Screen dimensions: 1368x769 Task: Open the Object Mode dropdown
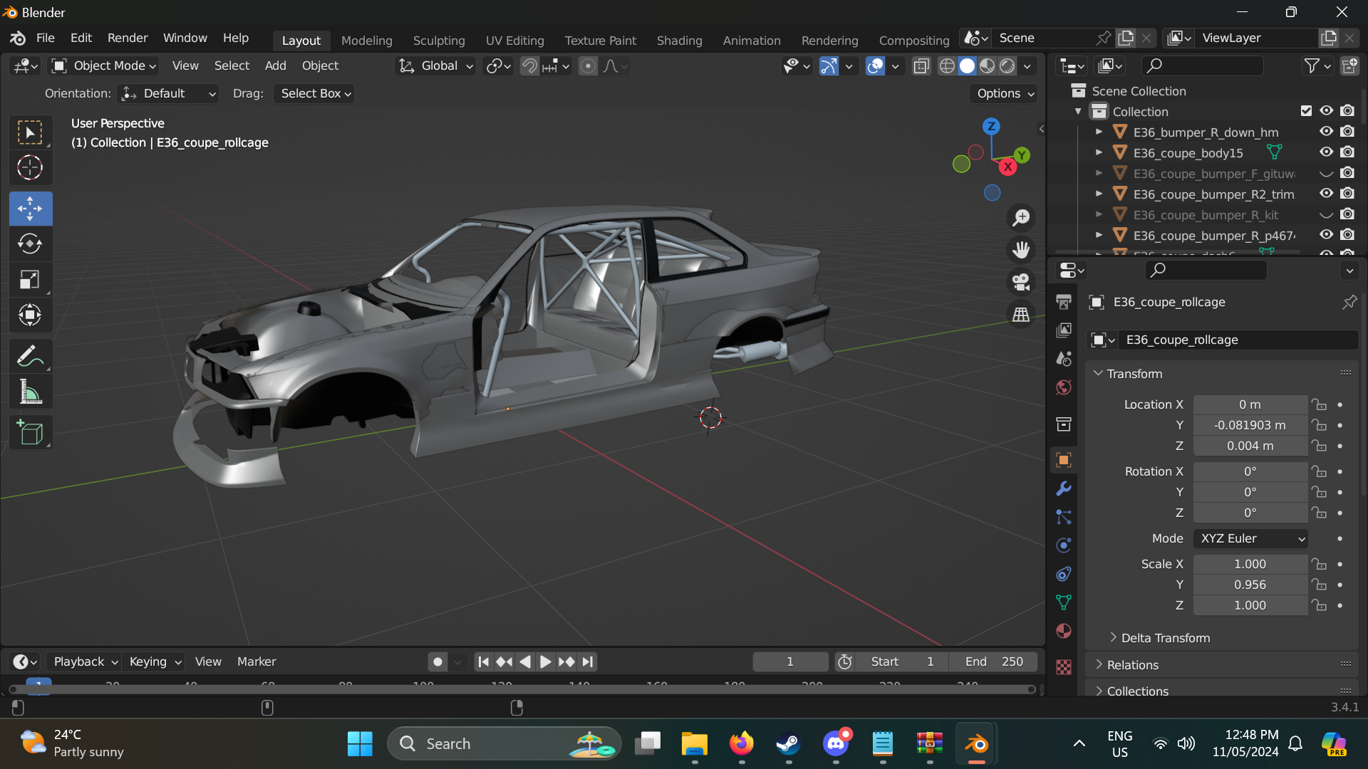[x=104, y=66]
